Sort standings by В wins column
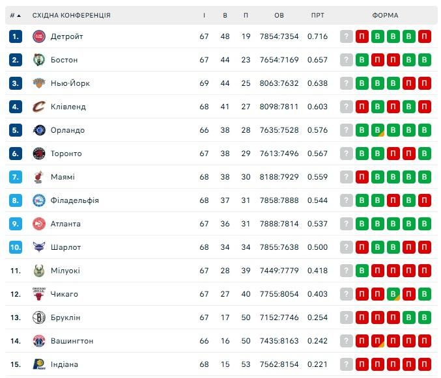The image size is (441, 378). [225, 15]
